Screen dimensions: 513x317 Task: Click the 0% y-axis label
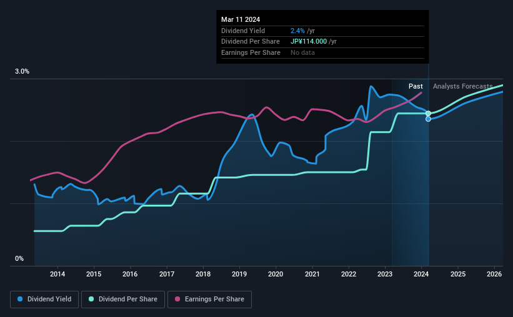click(19, 259)
